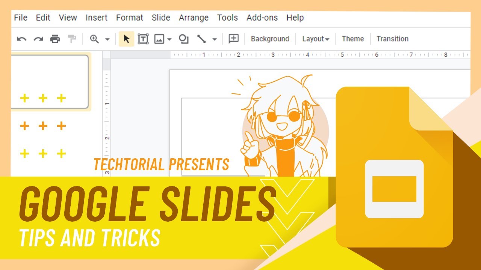Open the Tools menu
This screenshot has width=481, height=270.
pyautogui.click(x=227, y=18)
